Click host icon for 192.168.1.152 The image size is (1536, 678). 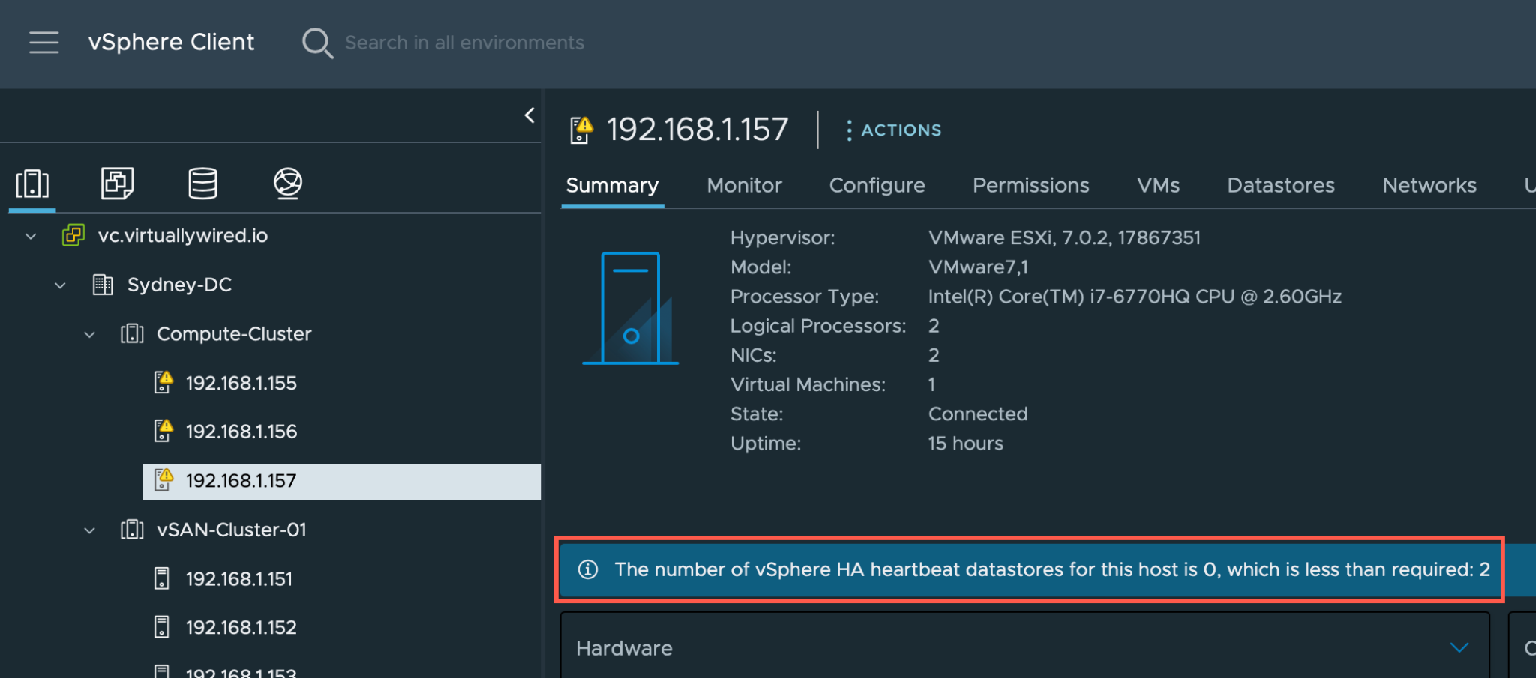(161, 627)
